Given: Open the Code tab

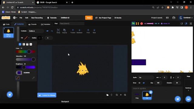Looking at the screenshot, I should (6, 24).
